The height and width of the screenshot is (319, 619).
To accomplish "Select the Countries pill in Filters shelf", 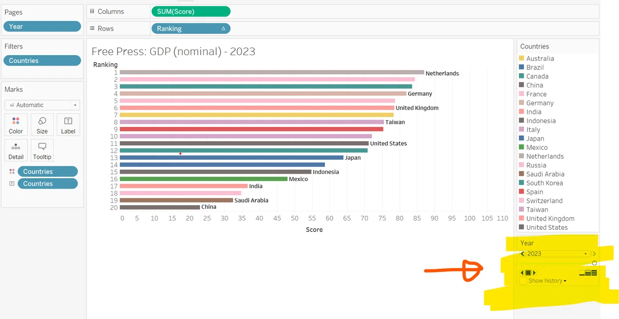I will (x=42, y=60).
